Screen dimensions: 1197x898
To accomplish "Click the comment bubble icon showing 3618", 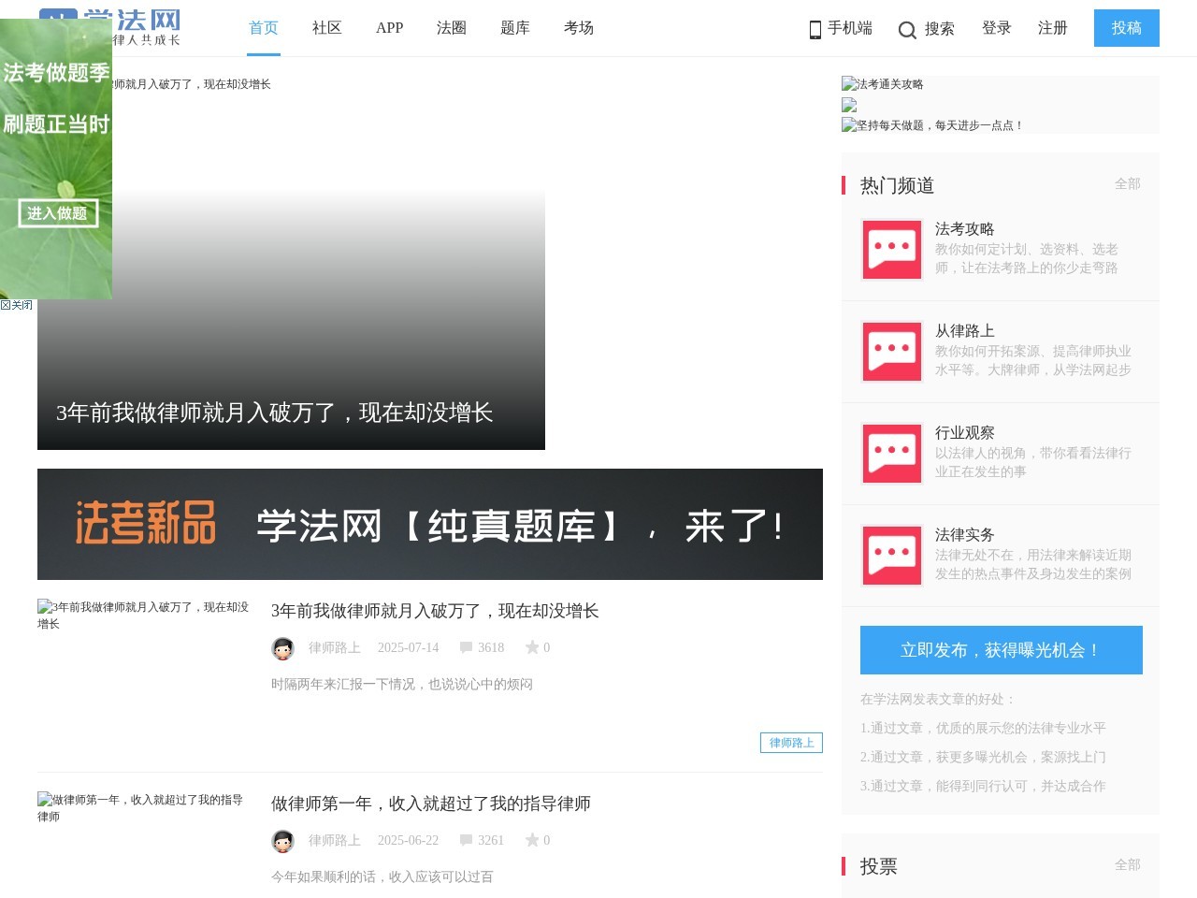I will (465, 646).
